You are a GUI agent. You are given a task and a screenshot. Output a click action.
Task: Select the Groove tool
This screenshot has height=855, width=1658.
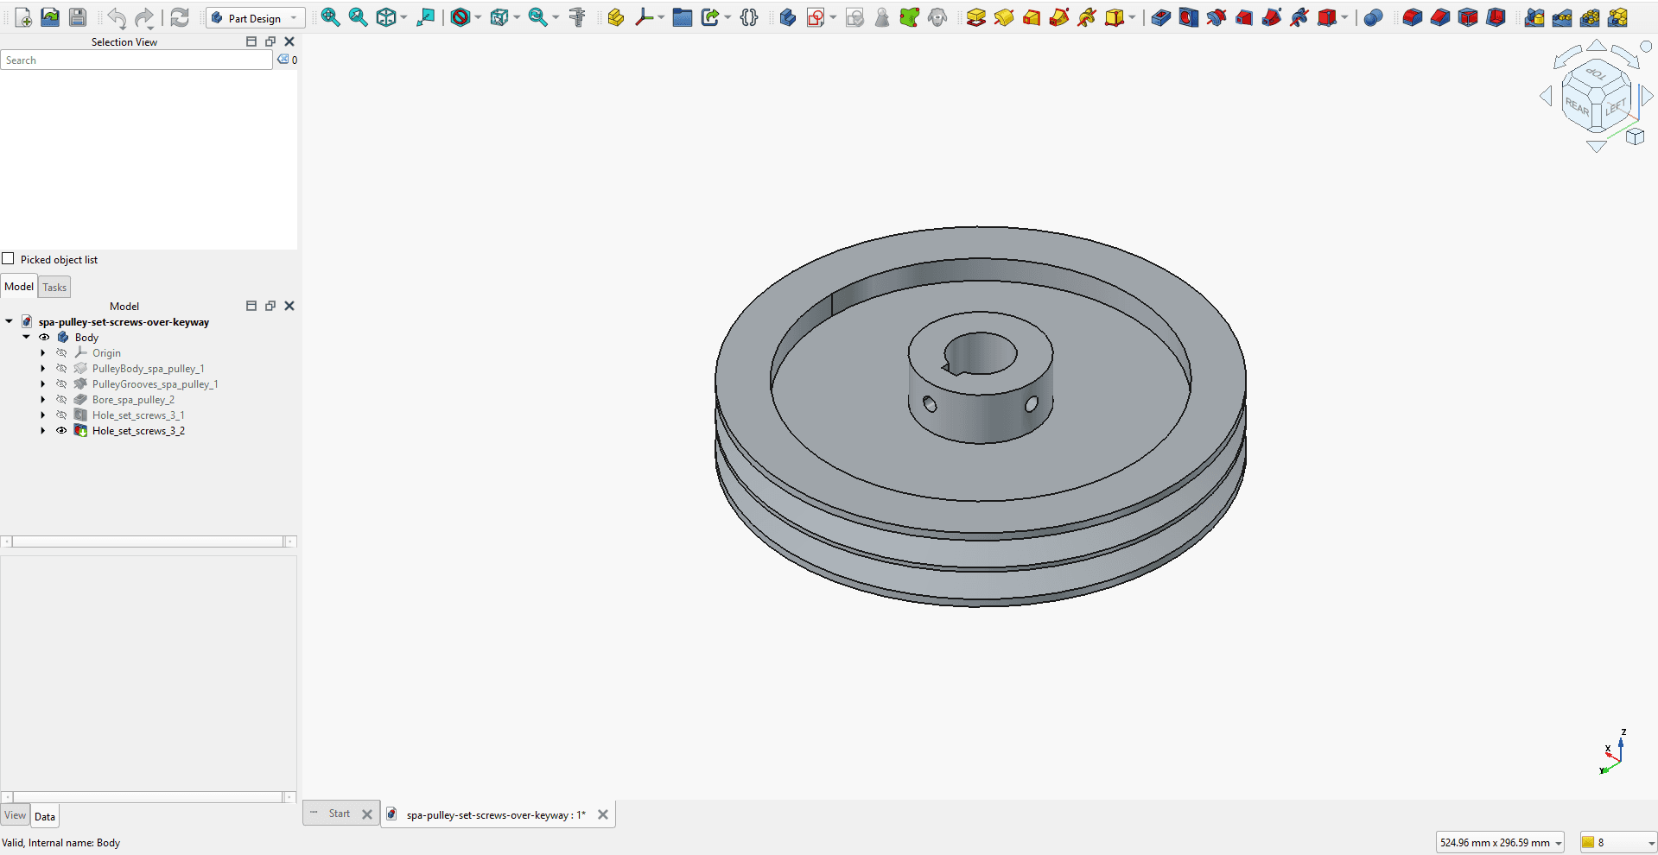(x=1217, y=17)
